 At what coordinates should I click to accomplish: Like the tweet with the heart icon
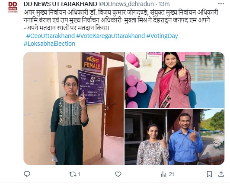118,174
